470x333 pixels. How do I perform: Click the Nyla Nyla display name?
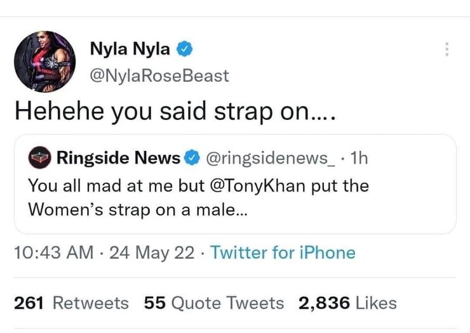pos(130,48)
